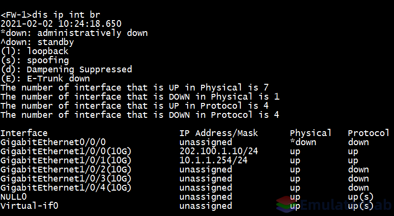The image size is (394, 216).
Task: Click the timestamp 2021-02-02 10:24:18.650
Action: (61, 24)
